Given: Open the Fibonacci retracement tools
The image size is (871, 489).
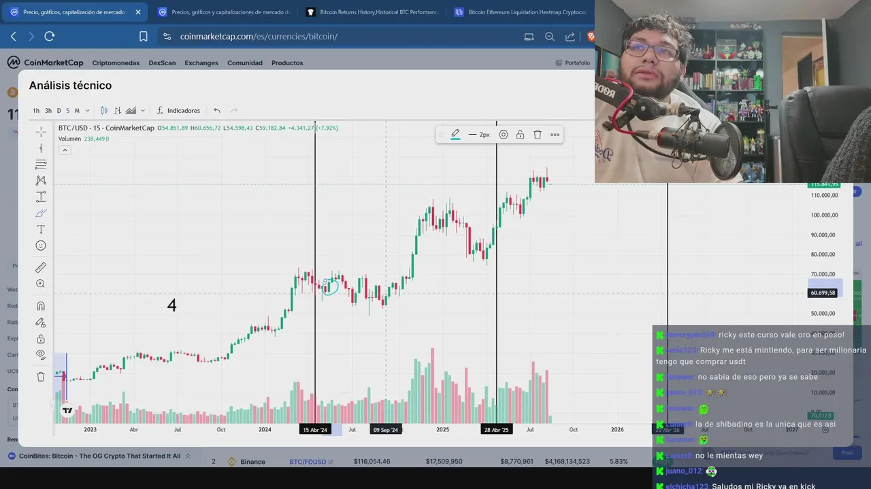Looking at the screenshot, I should (x=41, y=164).
